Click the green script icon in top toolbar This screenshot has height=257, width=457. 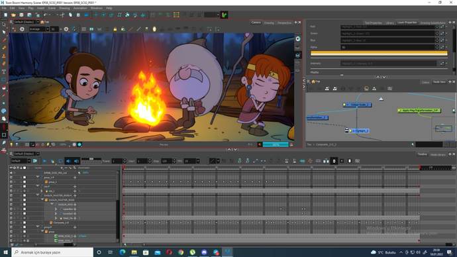[224, 15]
